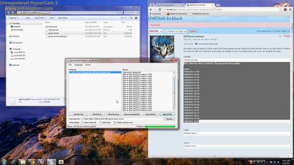
Task: Click Explorer search box
Action: pos(131,13)
